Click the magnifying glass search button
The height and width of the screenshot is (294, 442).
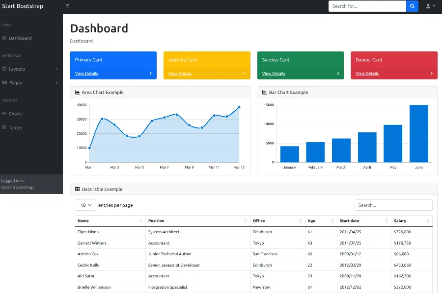click(412, 6)
